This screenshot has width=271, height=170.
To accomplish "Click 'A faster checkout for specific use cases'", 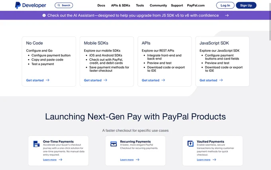I will pyautogui.click(x=135, y=130).
